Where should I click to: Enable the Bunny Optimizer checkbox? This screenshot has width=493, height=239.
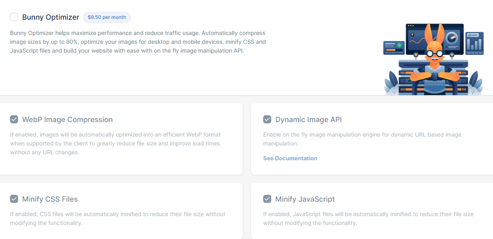(14, 17)
